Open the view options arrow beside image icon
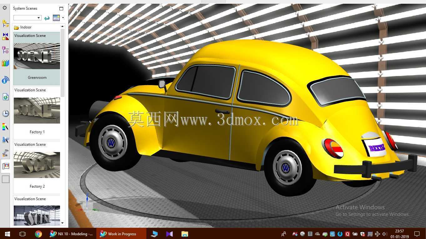426x239 pixels. point(63,18)
